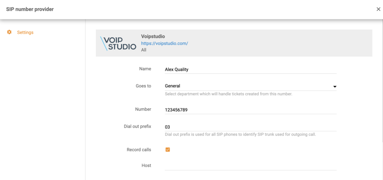Viewport: 383px width, 180px height.
Task: Click the empty Host input field
Action: (251, 165)
